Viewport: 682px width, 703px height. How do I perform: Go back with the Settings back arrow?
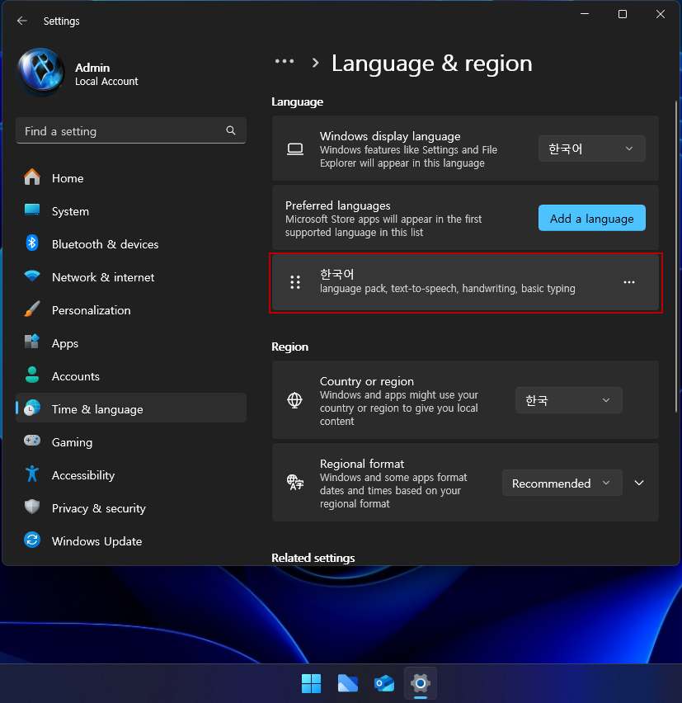pos(22,21)
